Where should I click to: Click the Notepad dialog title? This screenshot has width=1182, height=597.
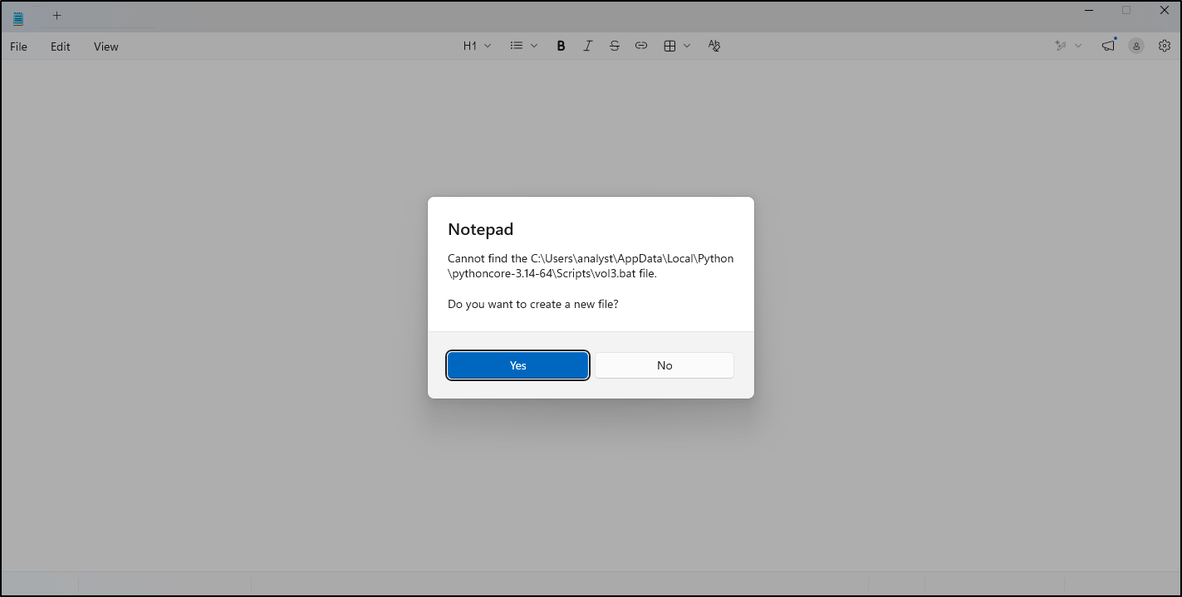[481, 229]
